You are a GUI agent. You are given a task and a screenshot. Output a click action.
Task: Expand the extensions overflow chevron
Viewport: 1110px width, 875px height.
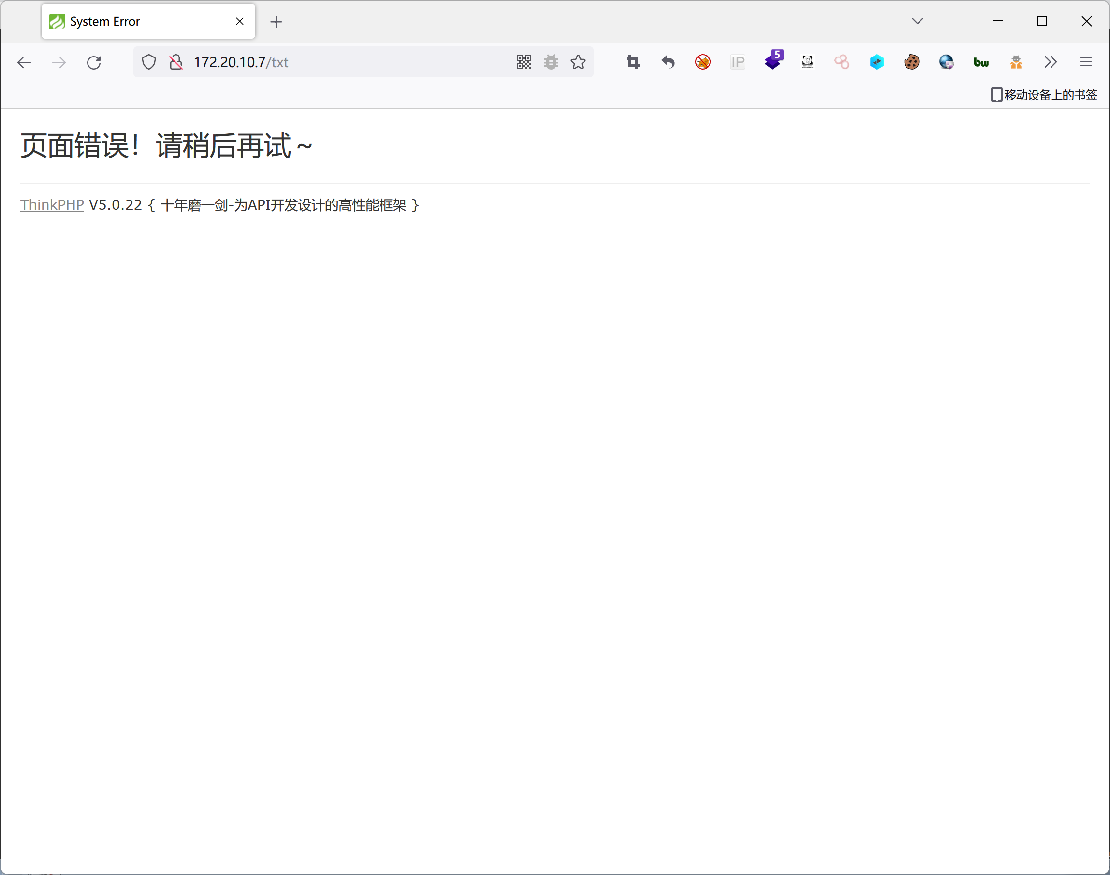pyautogui.click(x=1051, y=62)
